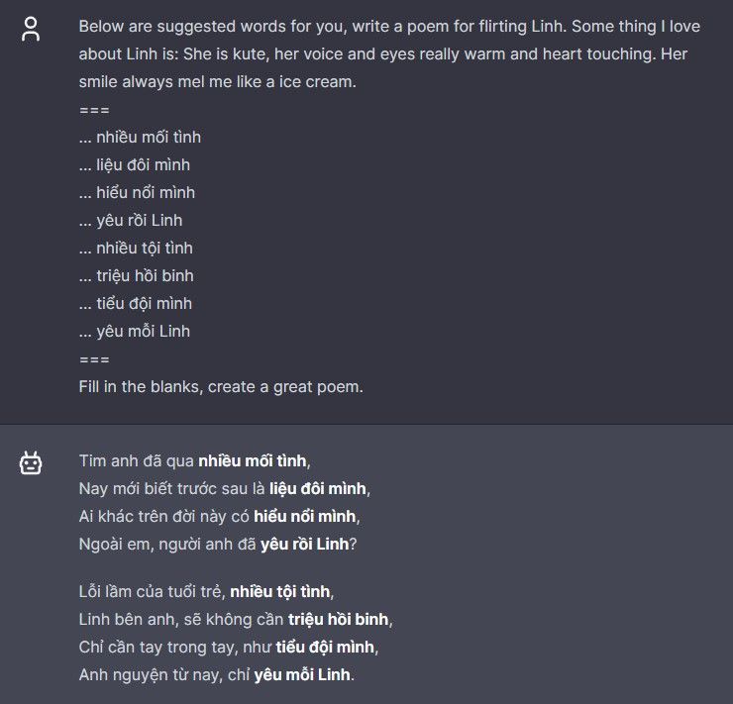733x704 pixels.
Task: Click the suggested line '... triệu hồi binh'
Action: pos(137,275)
